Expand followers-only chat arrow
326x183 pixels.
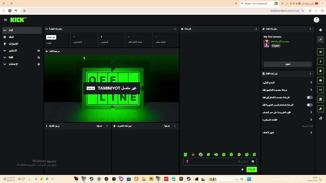311,90
